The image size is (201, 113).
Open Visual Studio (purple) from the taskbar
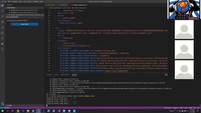tap(59, 111)
